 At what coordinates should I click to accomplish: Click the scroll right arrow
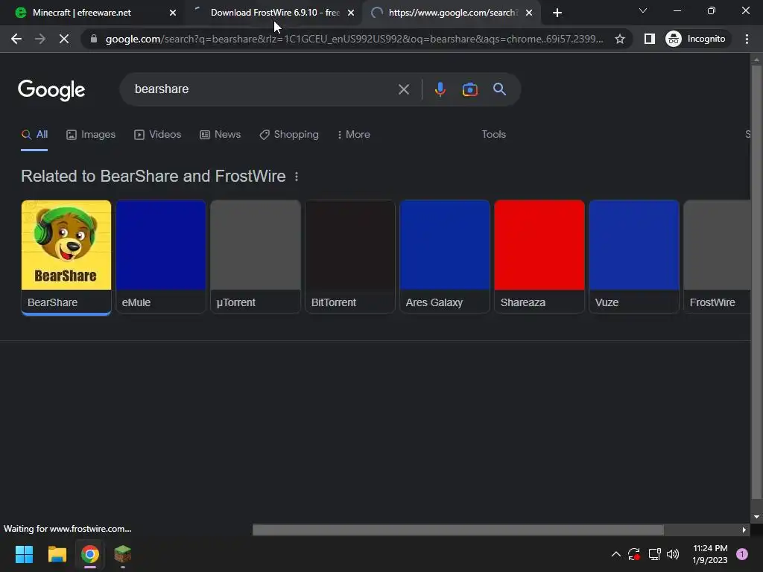point(744,530)
